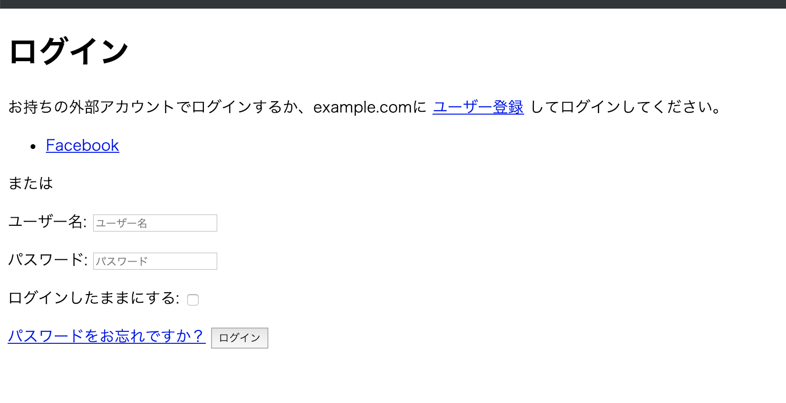Click the ユーザー名: field label

[47, 222]
